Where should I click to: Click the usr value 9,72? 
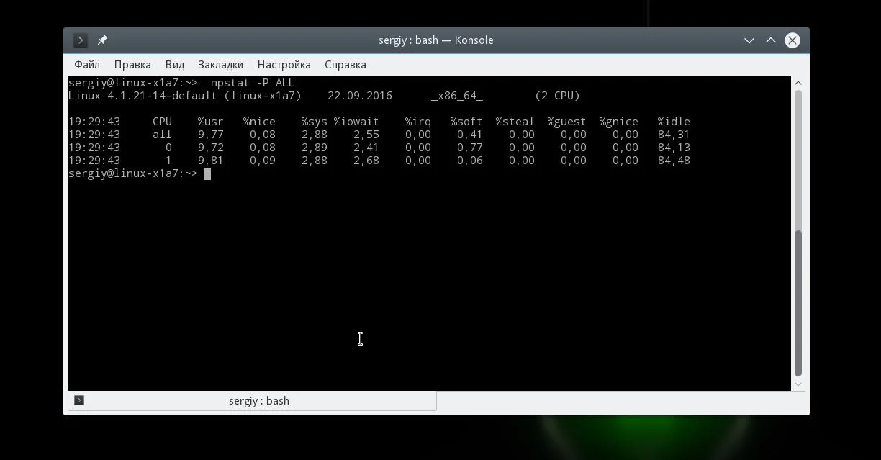[211, 148]
